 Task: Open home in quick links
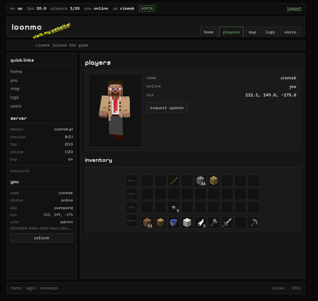pyautogui.click(x=16, y=71)
